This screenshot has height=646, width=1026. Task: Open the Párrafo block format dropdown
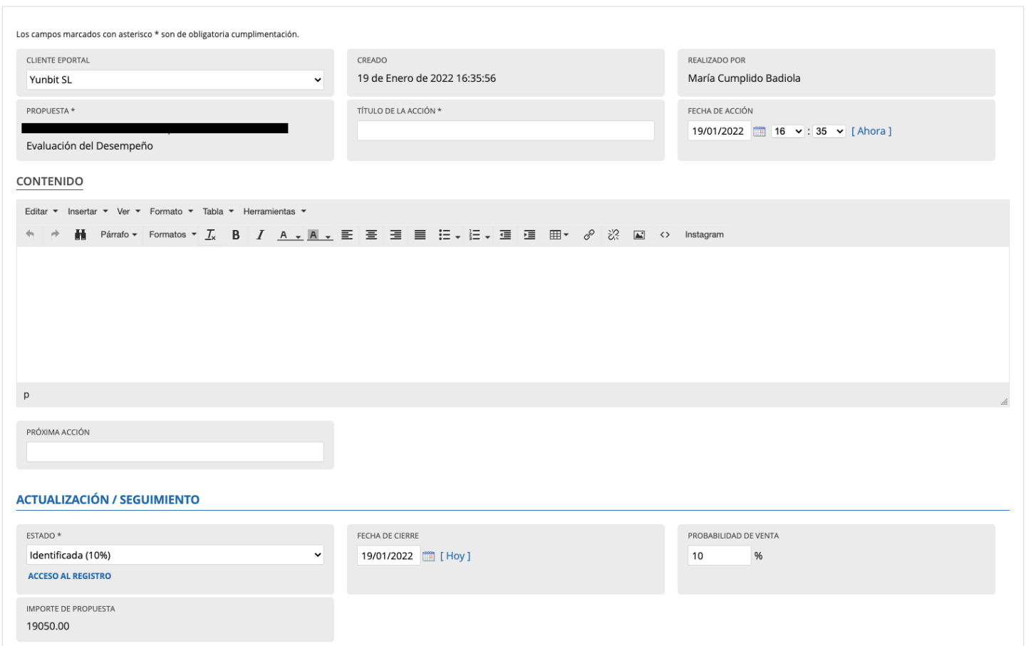[x=118, y=234]
